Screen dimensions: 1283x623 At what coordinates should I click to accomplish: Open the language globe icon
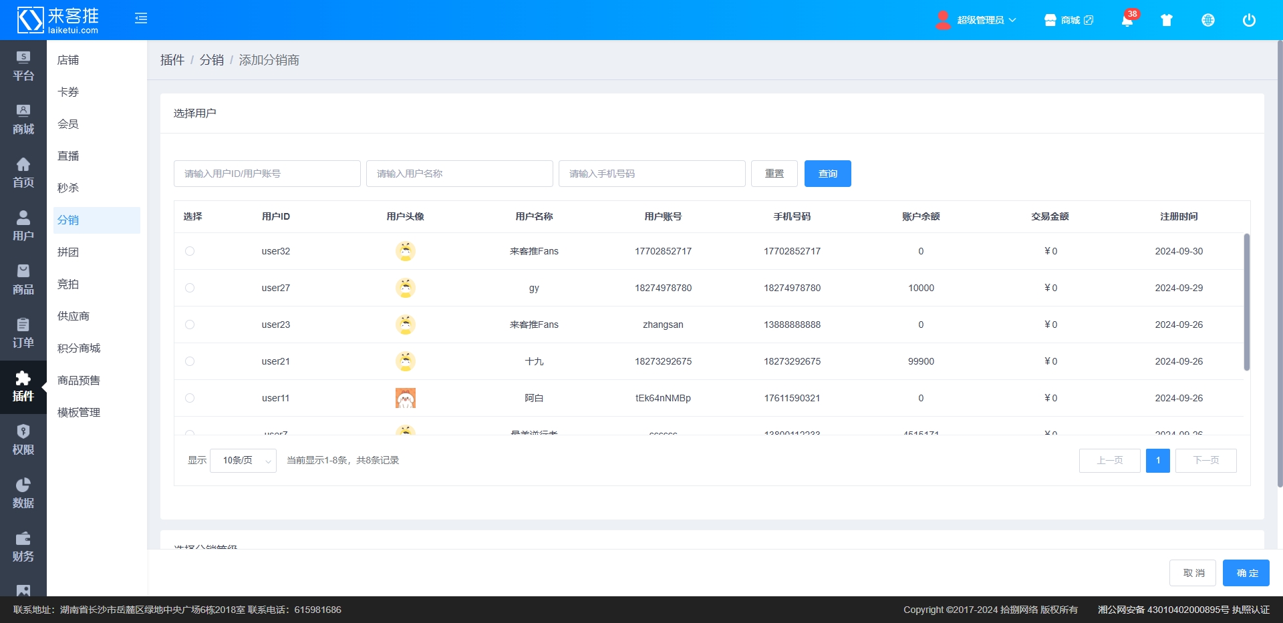(1207, 20)
